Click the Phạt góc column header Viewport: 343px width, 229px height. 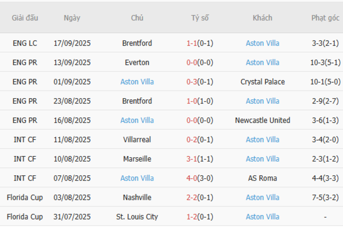tap(325, 18)
